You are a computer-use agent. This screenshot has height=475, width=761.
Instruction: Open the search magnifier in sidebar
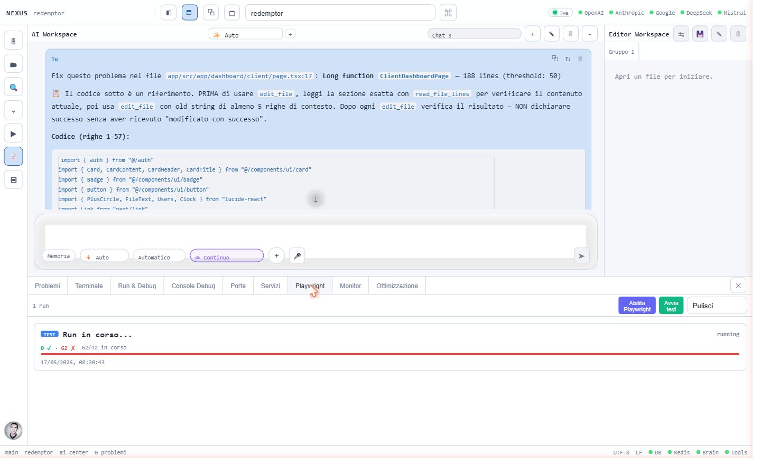(x=13, y=88)
